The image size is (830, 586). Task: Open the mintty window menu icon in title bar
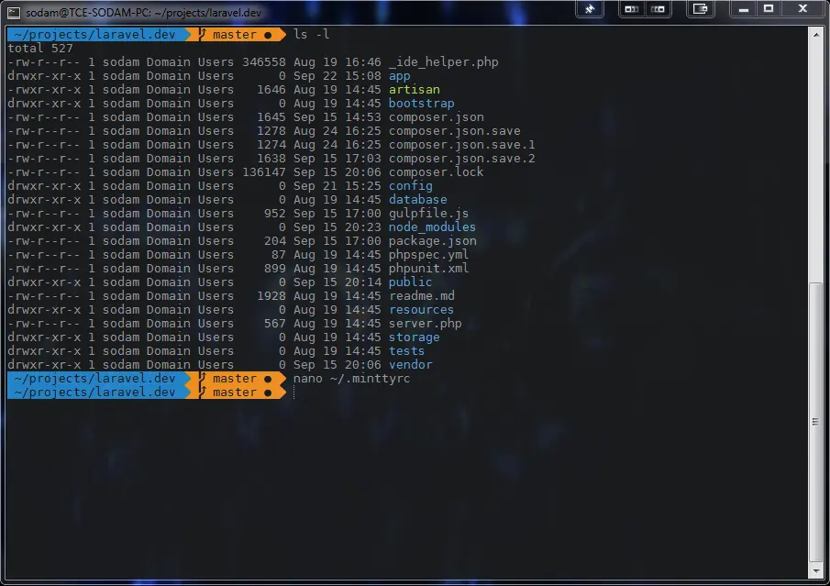[14, 12]
